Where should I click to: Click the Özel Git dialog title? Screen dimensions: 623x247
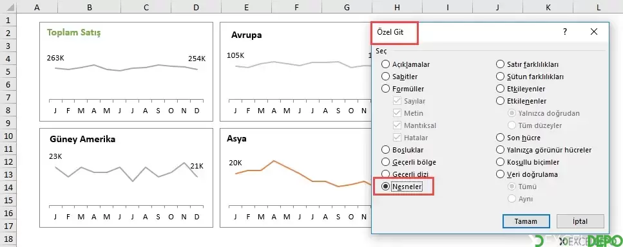[x=390, y=32]
